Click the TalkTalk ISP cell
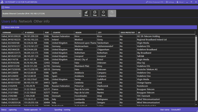This screenshot has height=112, width=198. [141, 56]
